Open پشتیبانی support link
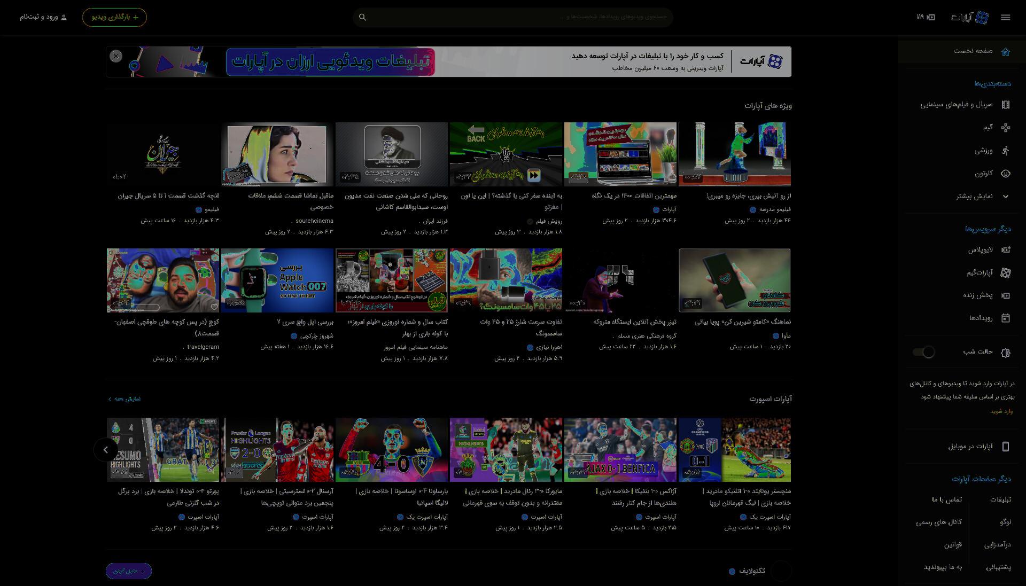 998,567
